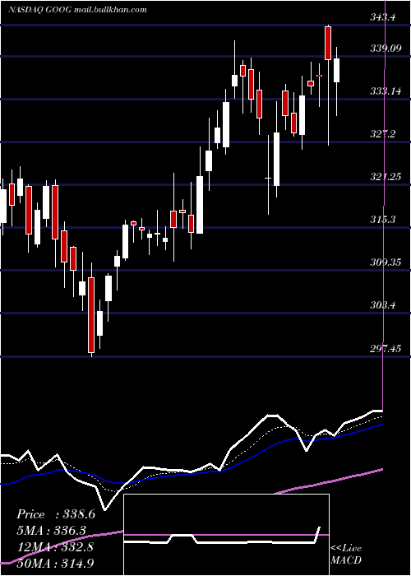Image resolution: width=411 pixels, height=576 pixels.
Task: Click the 303.4 price axis label
Action: 383,305
